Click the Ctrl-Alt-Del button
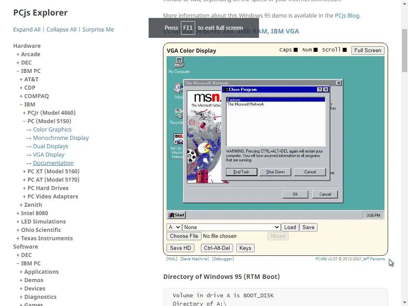Viewport: 408px width, 306px height. [217, 248]
